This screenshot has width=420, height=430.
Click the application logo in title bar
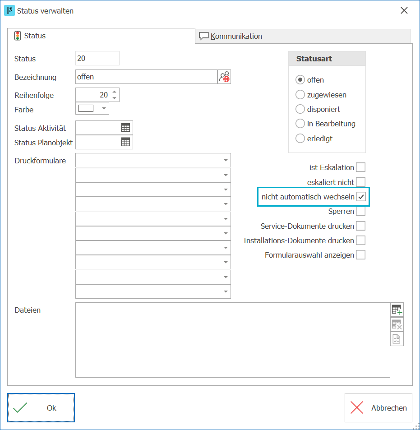(9, 11)
